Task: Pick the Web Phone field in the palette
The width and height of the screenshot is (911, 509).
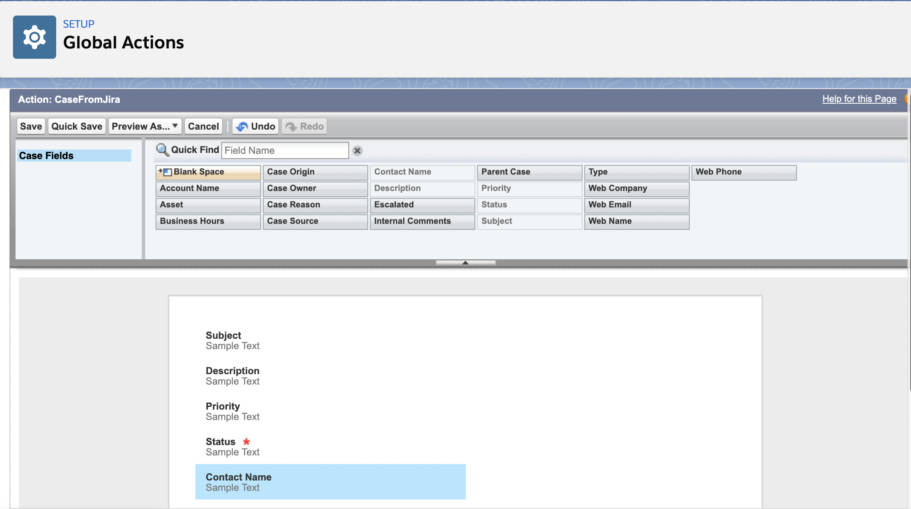Action: click(743, 172)
